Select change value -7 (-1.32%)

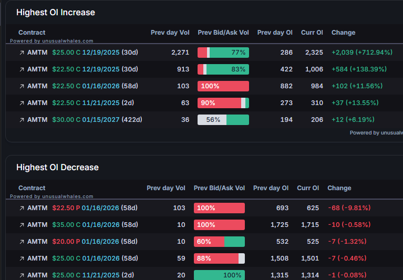pyautogui.click(x=347, y=242)
